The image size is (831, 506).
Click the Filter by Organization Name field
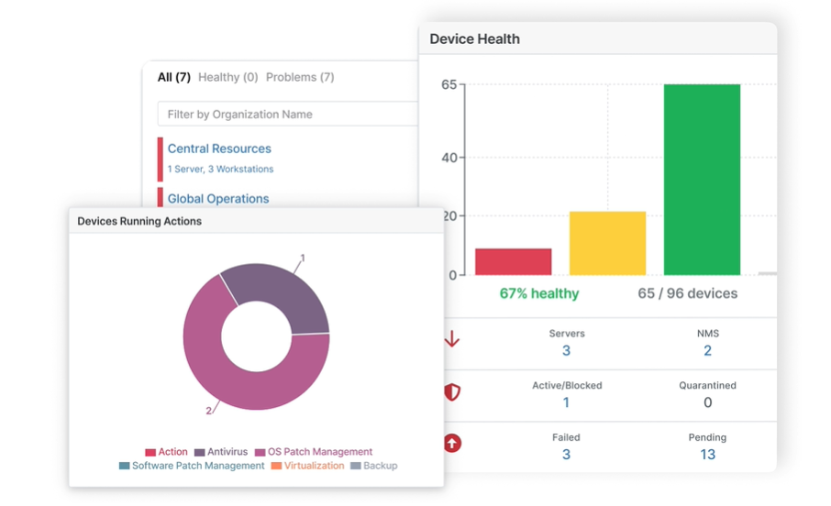288,114
